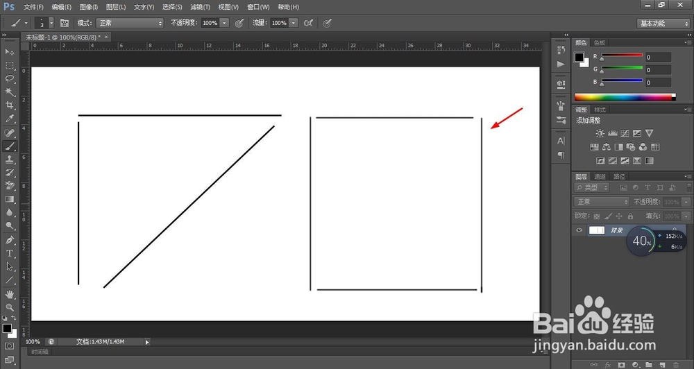Toggle lock image pixels brush icon
Screen dimensions: 694x369
coord(608,216)
